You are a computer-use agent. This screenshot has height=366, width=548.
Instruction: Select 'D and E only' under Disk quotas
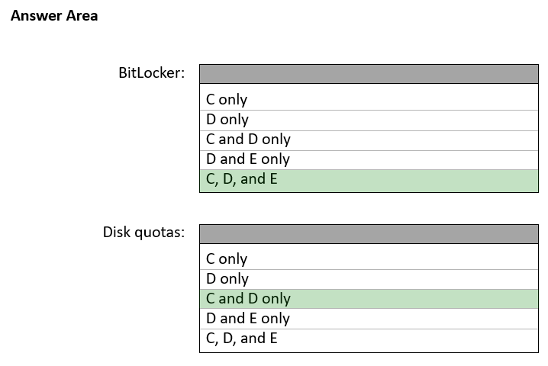click(x=369, y=319)
